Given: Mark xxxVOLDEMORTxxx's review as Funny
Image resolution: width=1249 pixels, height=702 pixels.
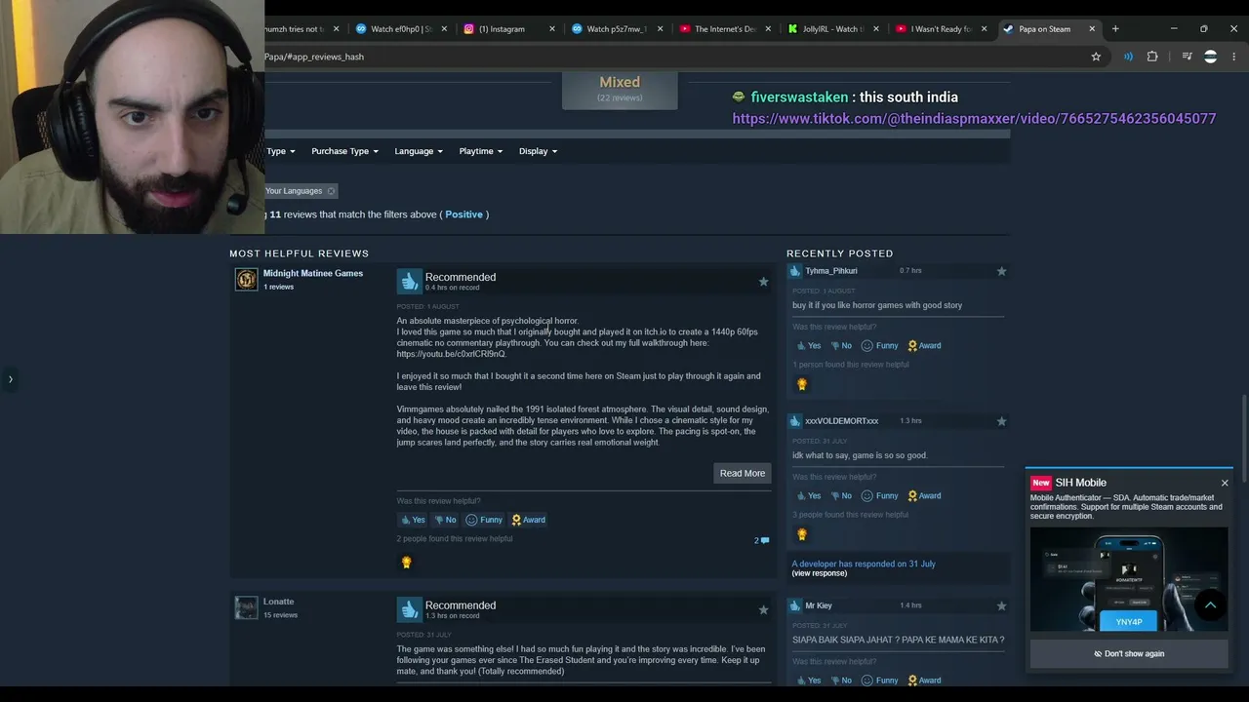Looking at the screenshot, I should click(879, 495).
